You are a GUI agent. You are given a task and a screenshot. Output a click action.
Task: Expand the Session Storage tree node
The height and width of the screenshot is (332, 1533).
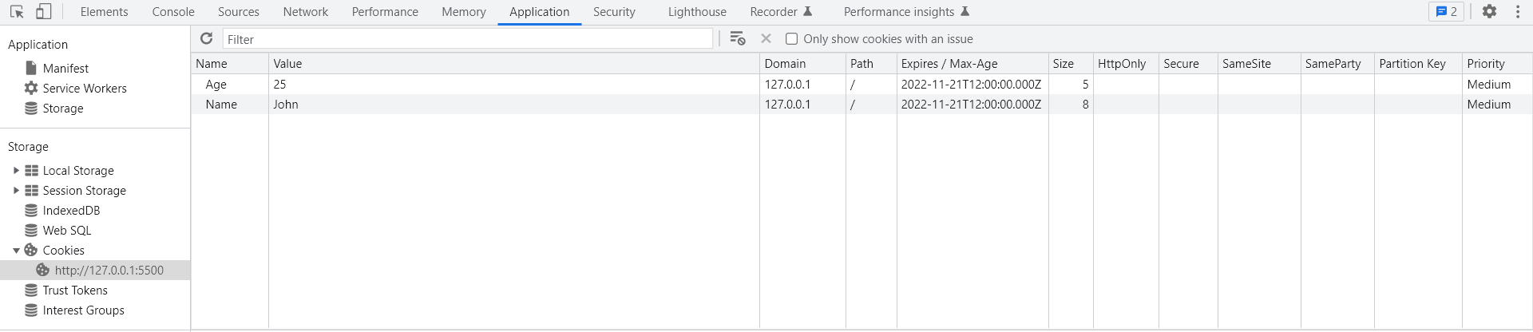tap(16, 191)
